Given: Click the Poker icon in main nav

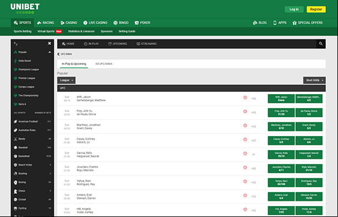Looking at the screenshot, I should click(x=136, y=23).
